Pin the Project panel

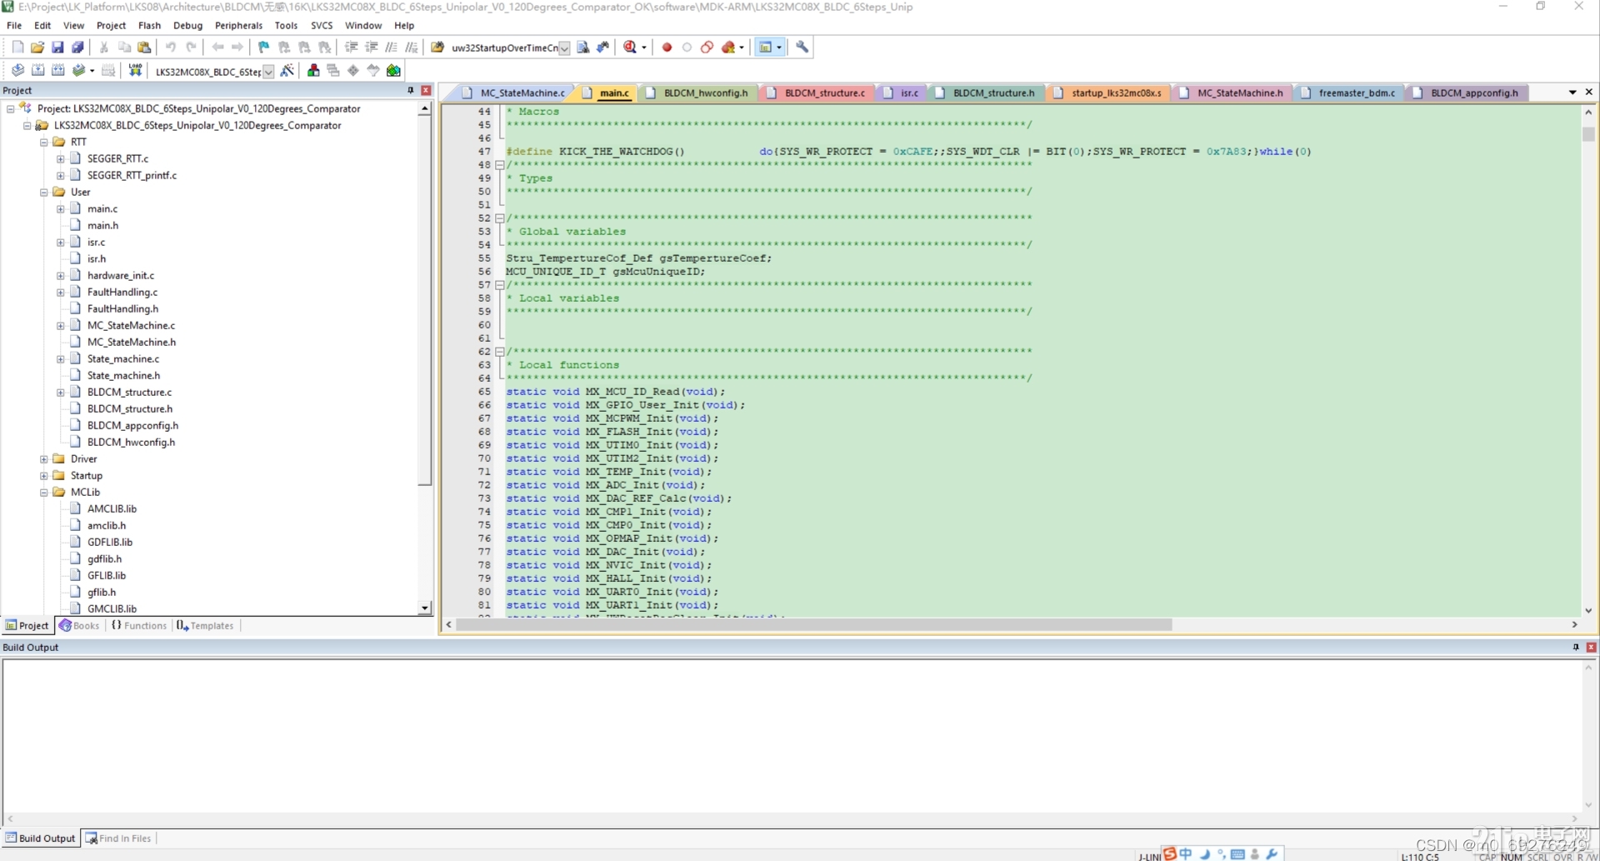pos(410,90)
